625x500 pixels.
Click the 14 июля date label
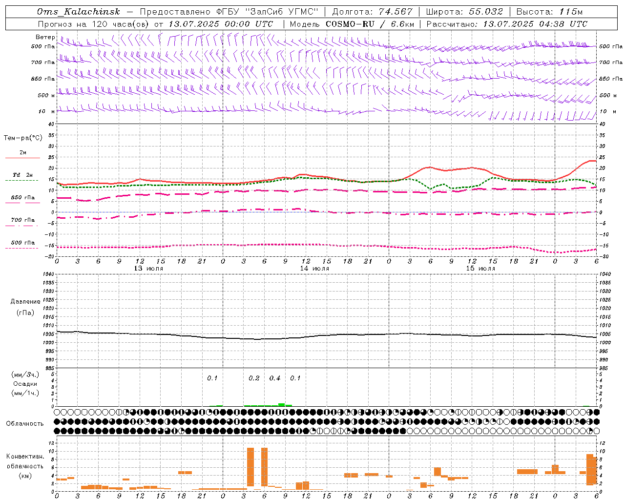(314, 268)
